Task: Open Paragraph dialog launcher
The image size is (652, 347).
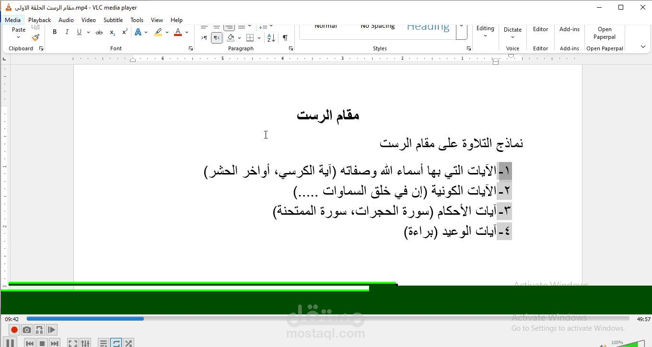Action: (291, 48)
